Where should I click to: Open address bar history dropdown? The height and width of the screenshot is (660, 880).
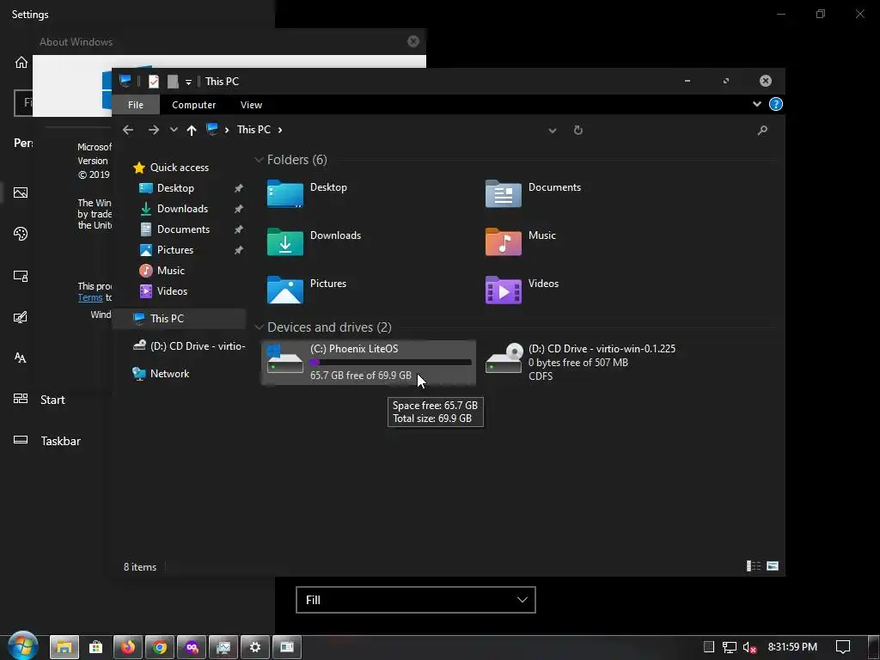coord(553,131)
